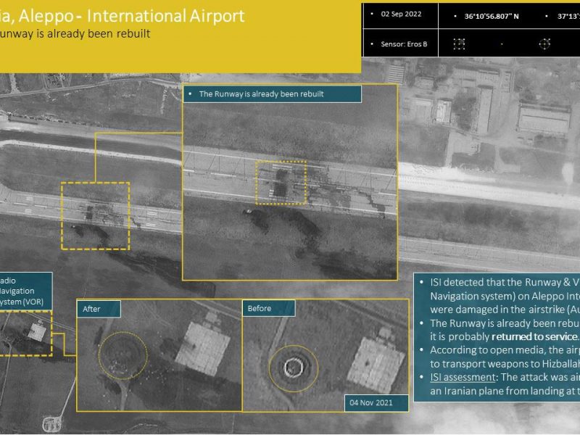580x435 pixels.
Task: Click the small dotted square on zoomed runway
Action: (x=281, y=183)
